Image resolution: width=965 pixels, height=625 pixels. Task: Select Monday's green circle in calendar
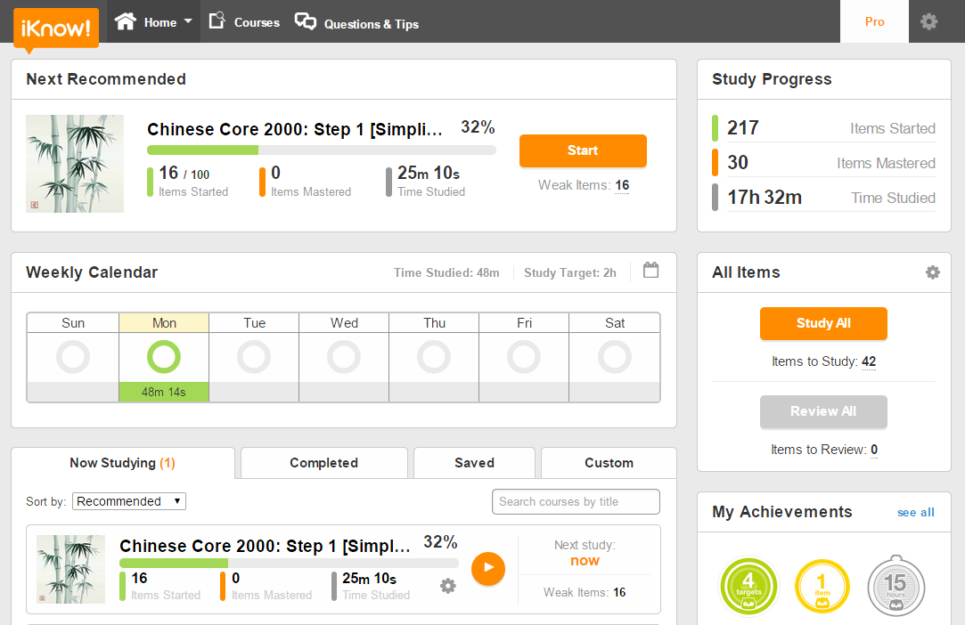[x=164, y=357]
